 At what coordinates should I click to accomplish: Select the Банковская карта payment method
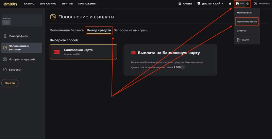(83, 52)
